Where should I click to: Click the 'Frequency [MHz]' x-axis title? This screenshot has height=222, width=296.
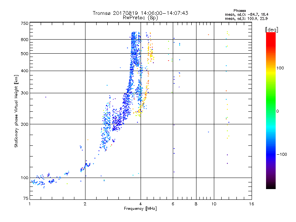coord(140,209)
